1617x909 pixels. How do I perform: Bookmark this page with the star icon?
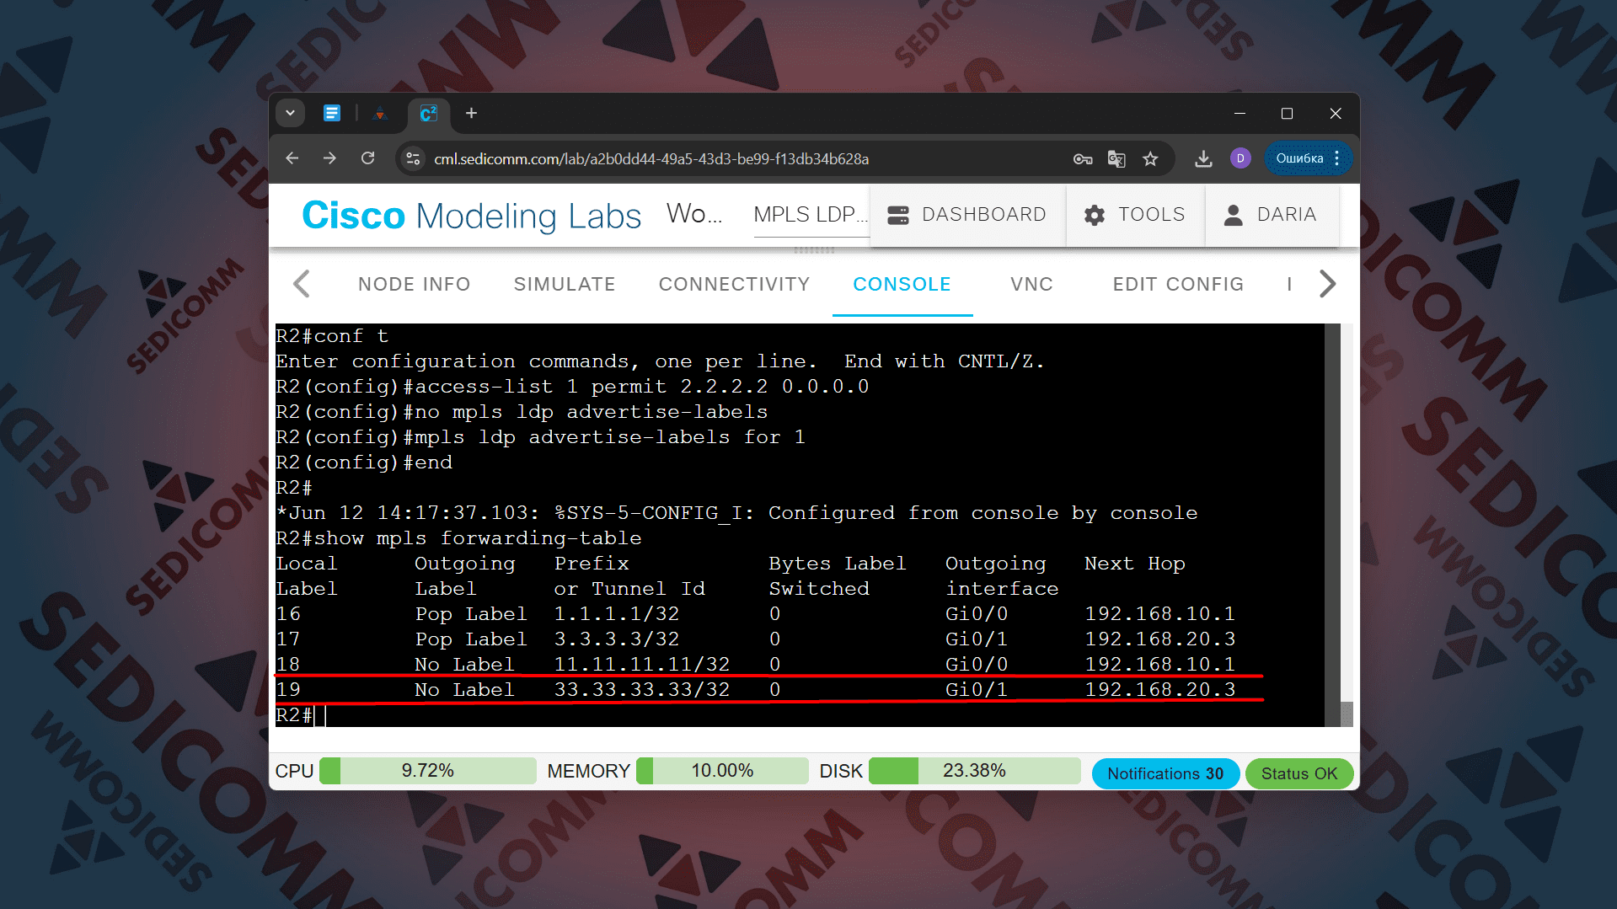(1150, 158)
